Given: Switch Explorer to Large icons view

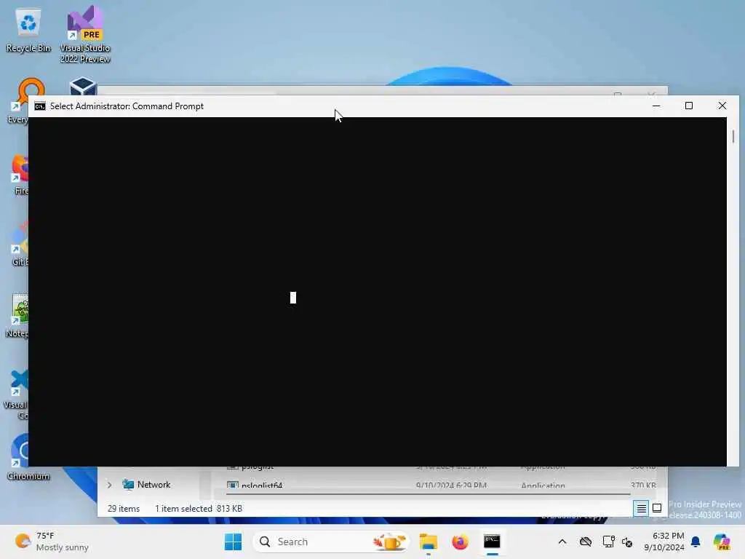Looking at the screenshot, I should pos(657,508).
